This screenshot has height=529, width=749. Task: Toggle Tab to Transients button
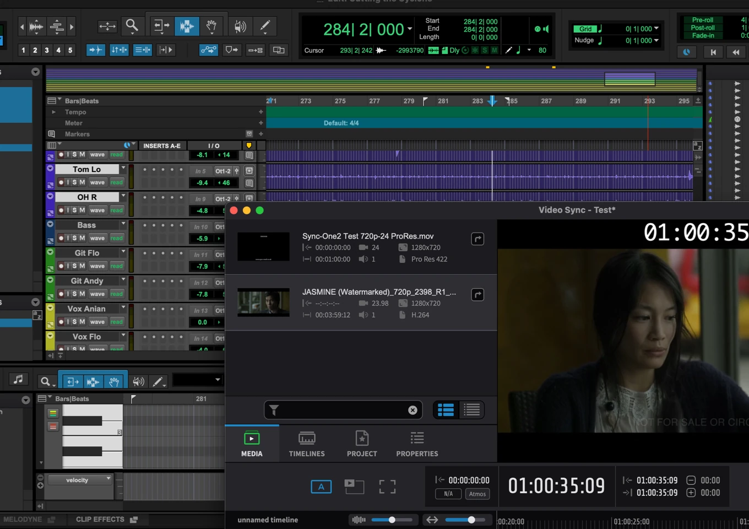point(95,50)
